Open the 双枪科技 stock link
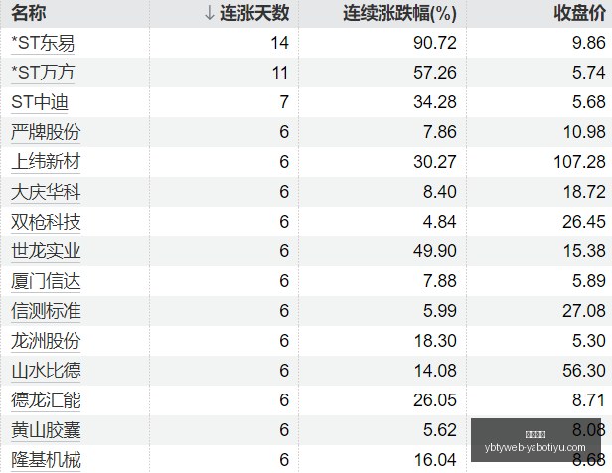 46,222
